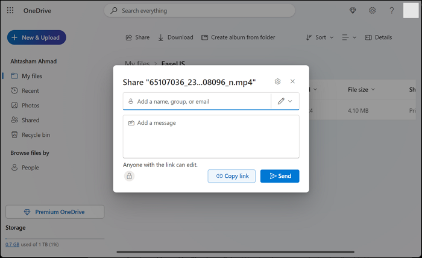The image size is (422, 258).
Task: Open the Details pane
Action: coord(379,37)
